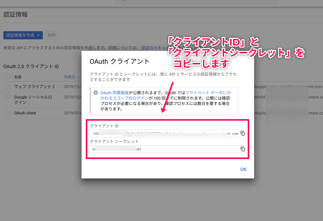Open the 認証情報を作成 dropdown button
323x221 pixels.
click(x=23, y=35)
